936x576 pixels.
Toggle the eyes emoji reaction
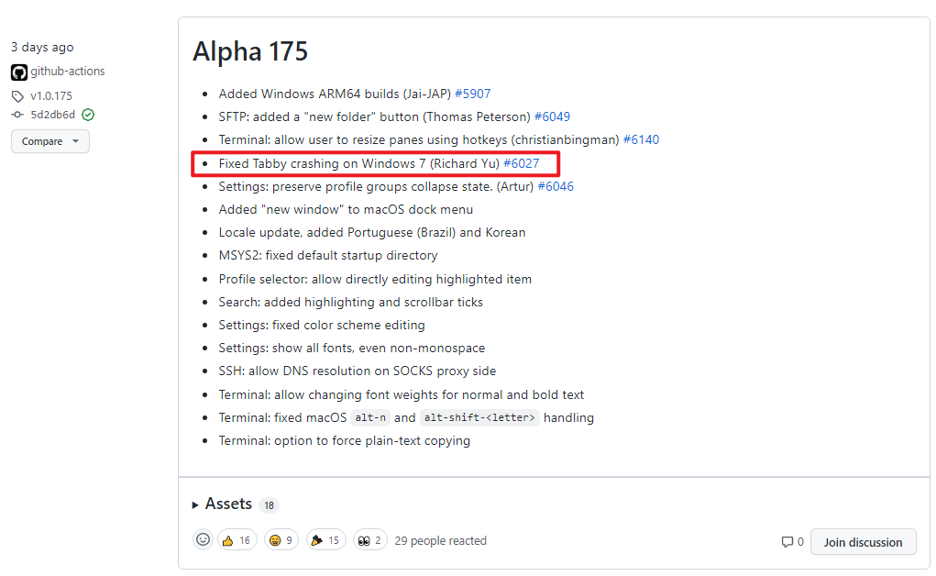click(369, 540)
